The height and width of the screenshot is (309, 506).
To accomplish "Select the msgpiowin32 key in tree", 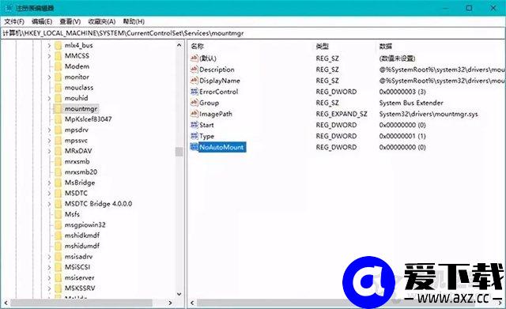I will click(x=85, y=224).
